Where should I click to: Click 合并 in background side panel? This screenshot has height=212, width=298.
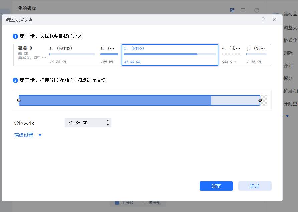(x=288, y=66)
